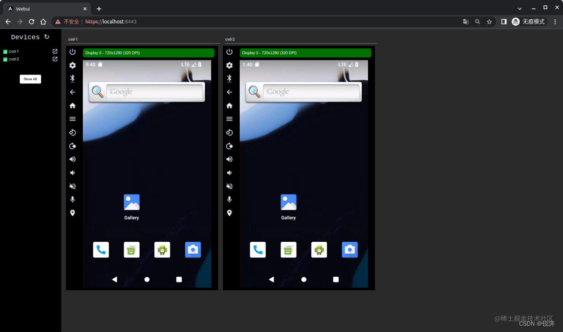Click the settings gear on cvd-2 toolbar
This screenshot has height=332, width=563.
pyautogui.click(x=229, y=65)
